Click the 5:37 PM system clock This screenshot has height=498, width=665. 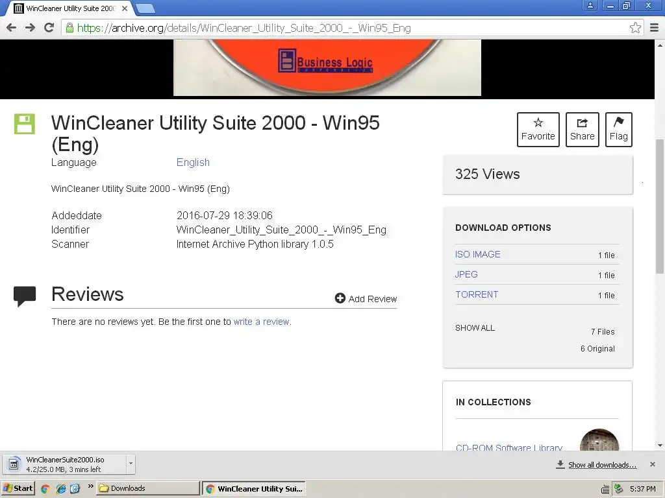pos(642,489)
